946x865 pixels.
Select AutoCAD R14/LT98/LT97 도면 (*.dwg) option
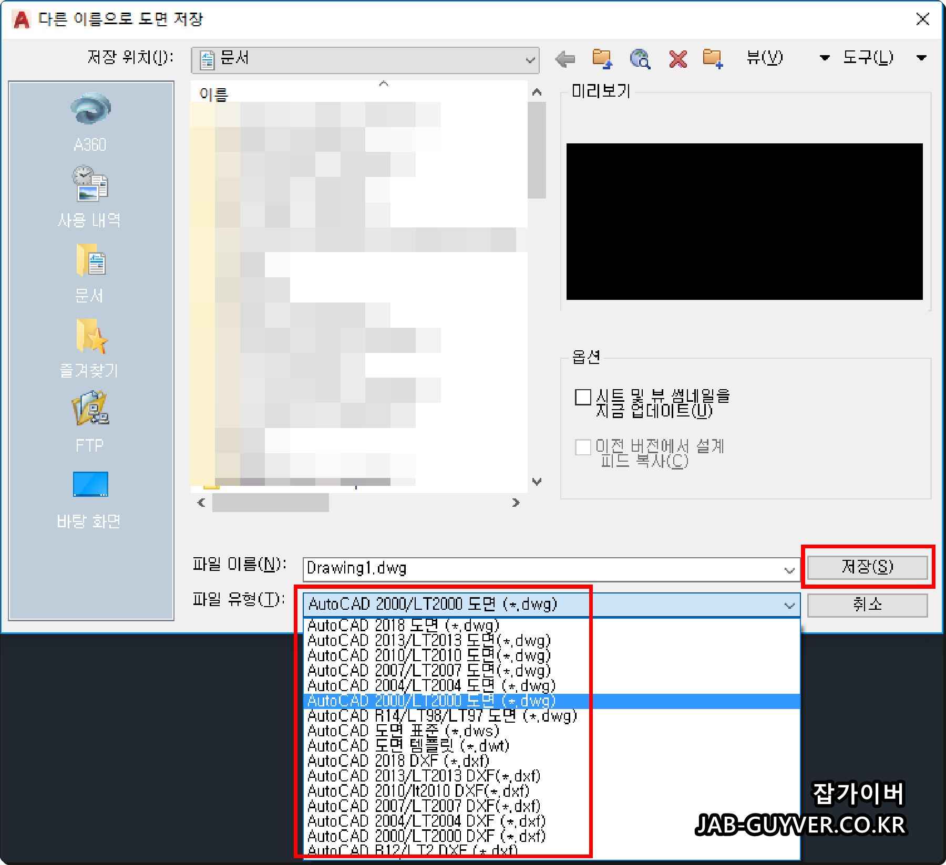551,716
